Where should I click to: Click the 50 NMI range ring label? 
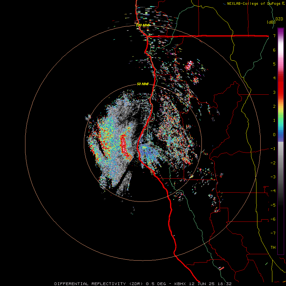(143, 84)
